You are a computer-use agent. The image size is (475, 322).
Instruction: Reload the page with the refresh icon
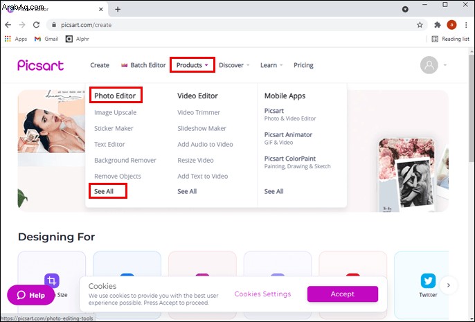tap(36, 25)
